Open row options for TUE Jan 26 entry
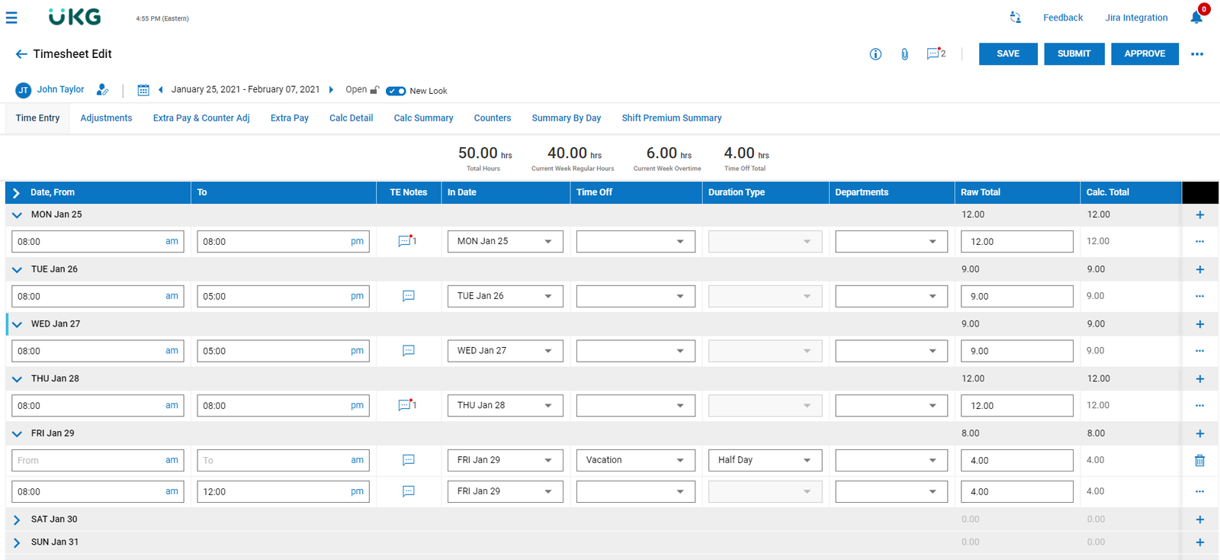The width and height of the screenshot is (1220, 560). [1199, 296]
